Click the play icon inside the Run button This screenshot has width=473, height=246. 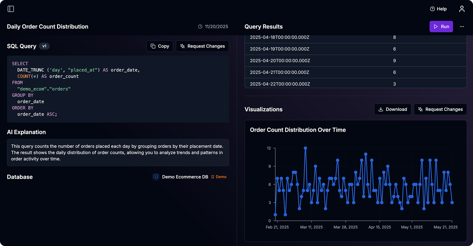435,27
